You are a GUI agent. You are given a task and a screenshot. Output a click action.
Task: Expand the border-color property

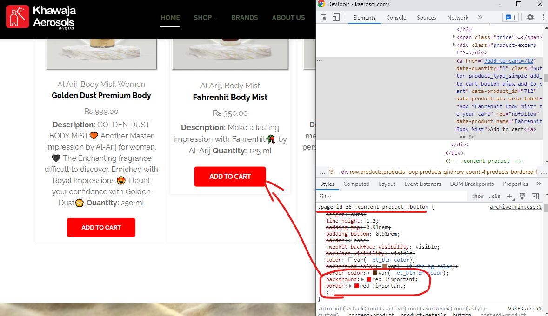[x=369, y=273]
